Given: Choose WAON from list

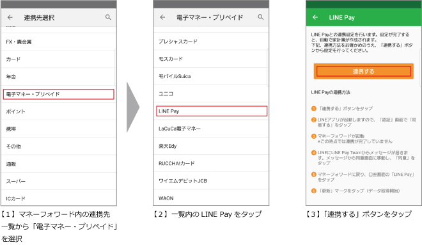Looking at the screenshot, I should pos(211,198).
